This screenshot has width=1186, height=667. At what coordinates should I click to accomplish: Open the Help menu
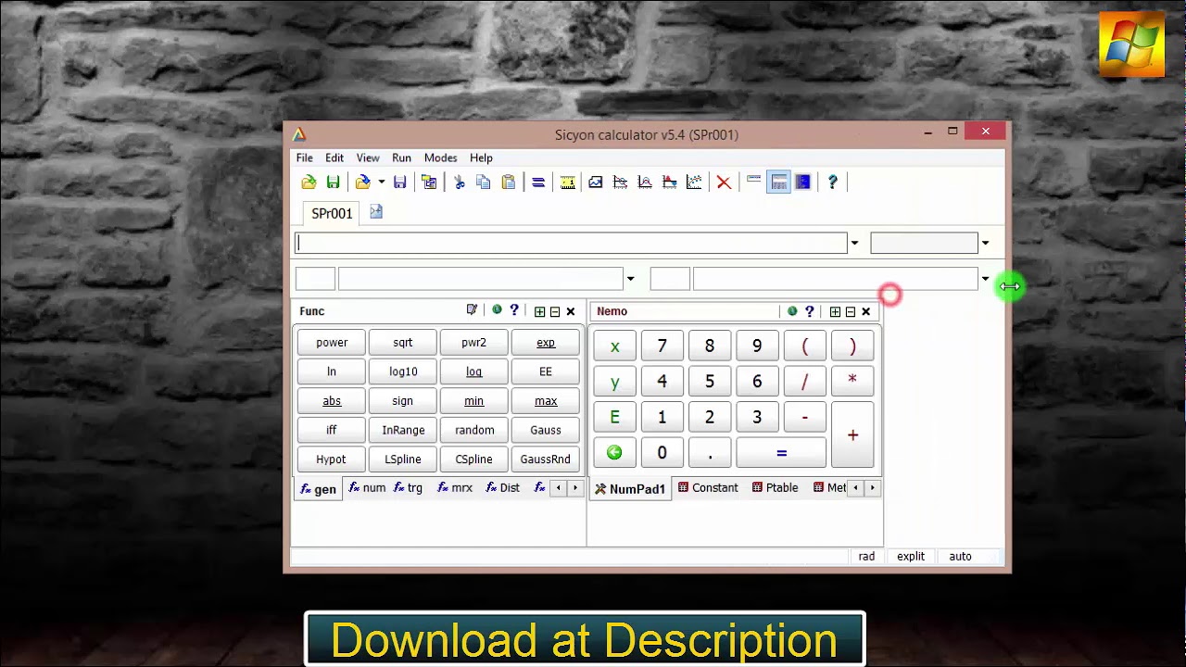click(x=481, y=157)
